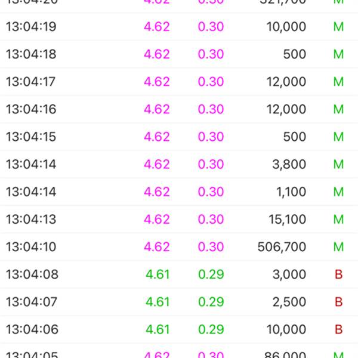Viewport: 358px width, 358px height.
Task: Tap the magenta 4.62 price at 13:04:19
Action: (x=156, y=27)
